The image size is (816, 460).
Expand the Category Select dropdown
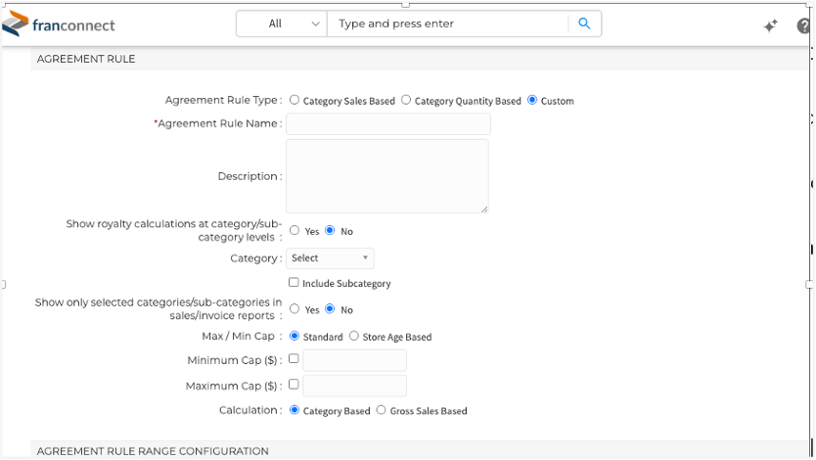pos(330,258)
